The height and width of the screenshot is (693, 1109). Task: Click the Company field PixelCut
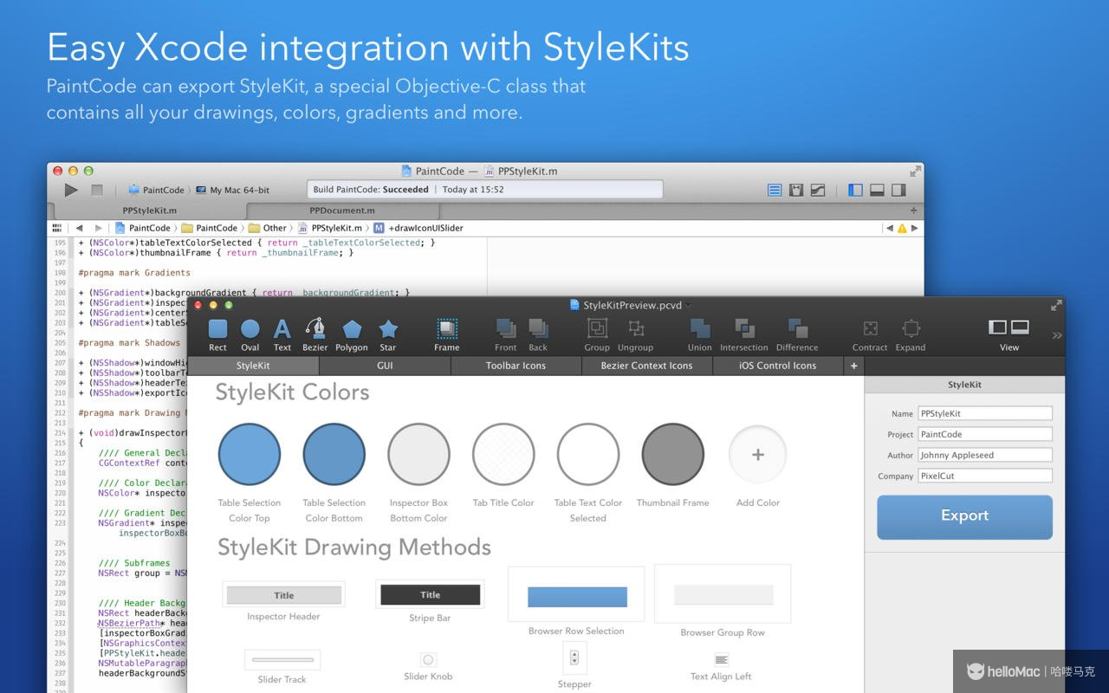click(985, 476)
